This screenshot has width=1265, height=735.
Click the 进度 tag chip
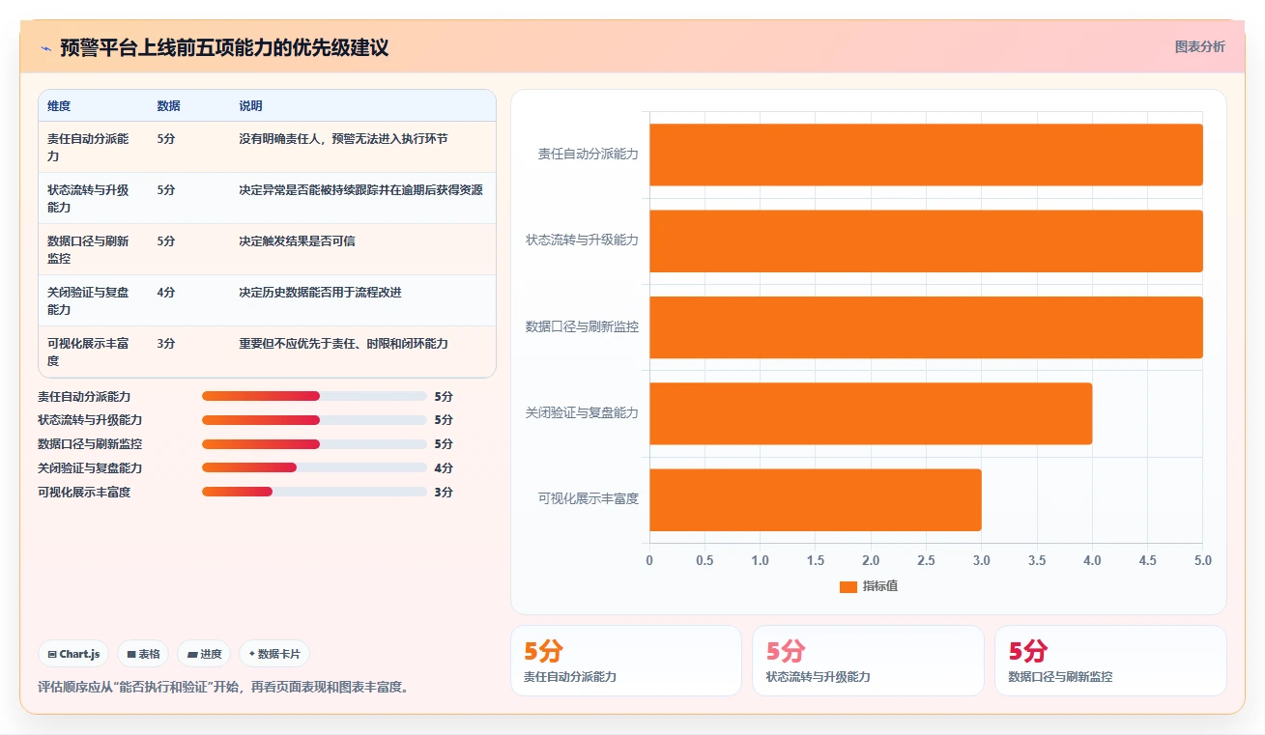point(204,654)
